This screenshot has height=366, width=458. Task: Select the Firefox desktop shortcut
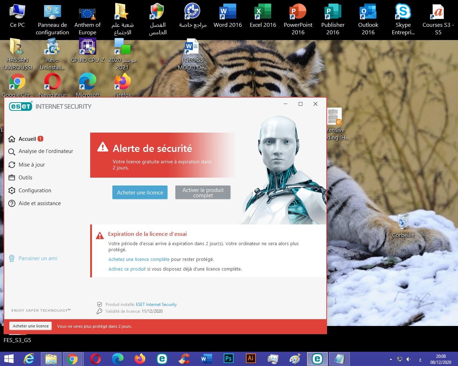122,85
